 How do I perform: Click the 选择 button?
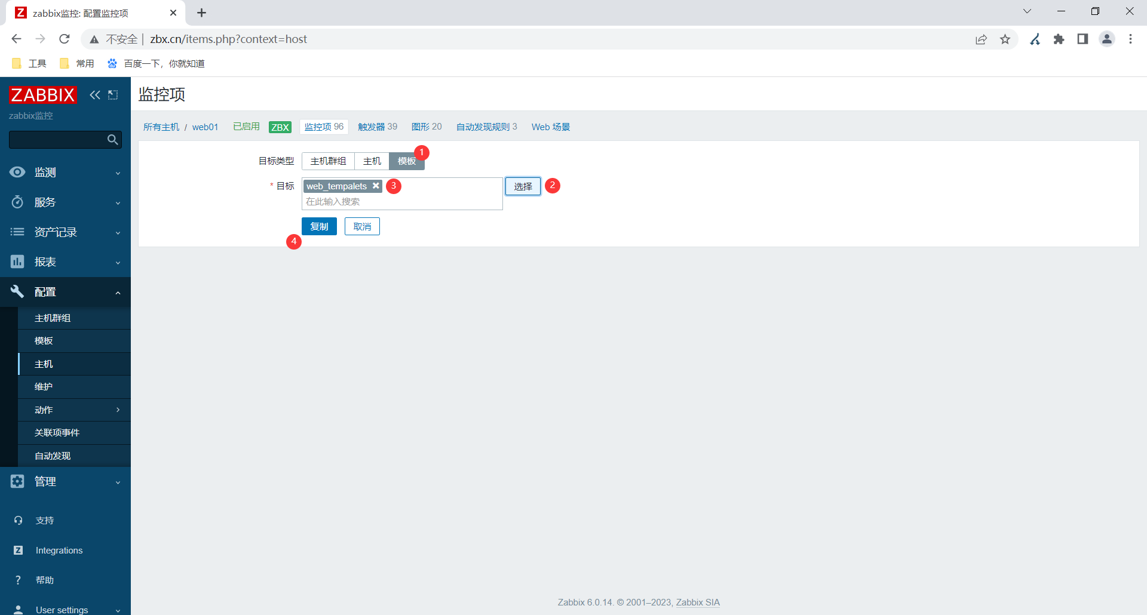(523, 186)
